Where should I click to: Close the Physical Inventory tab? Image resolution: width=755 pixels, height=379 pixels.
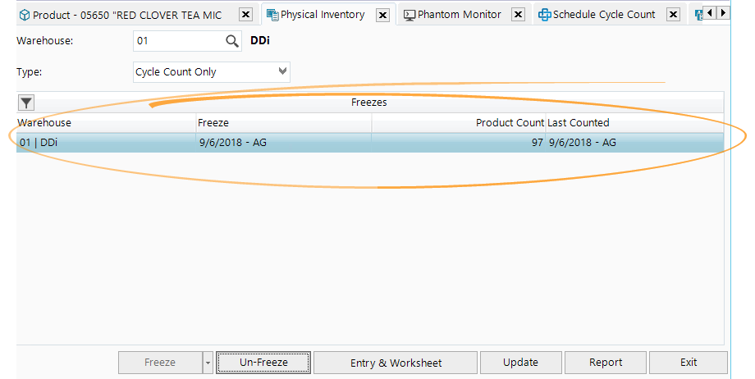pos(382,15)
